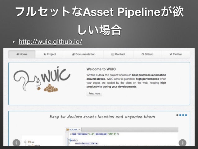
Task: Go to previous carousel slide
Action: coord(16,143)
